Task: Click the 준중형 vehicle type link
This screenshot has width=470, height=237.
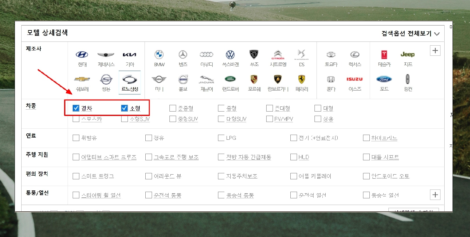Action: tap(186, 108)
